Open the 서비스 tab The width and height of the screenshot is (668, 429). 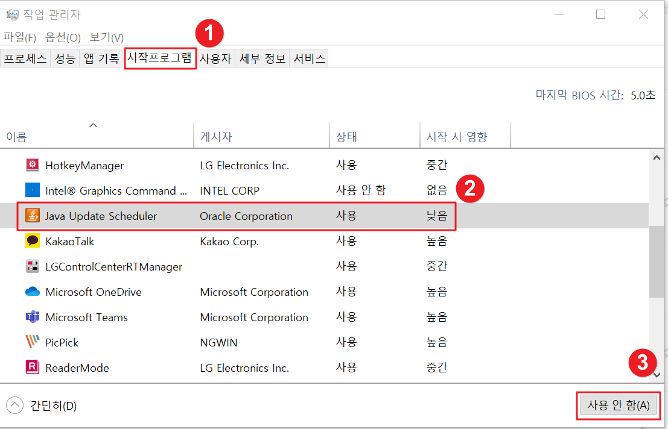tap(308, 58)
